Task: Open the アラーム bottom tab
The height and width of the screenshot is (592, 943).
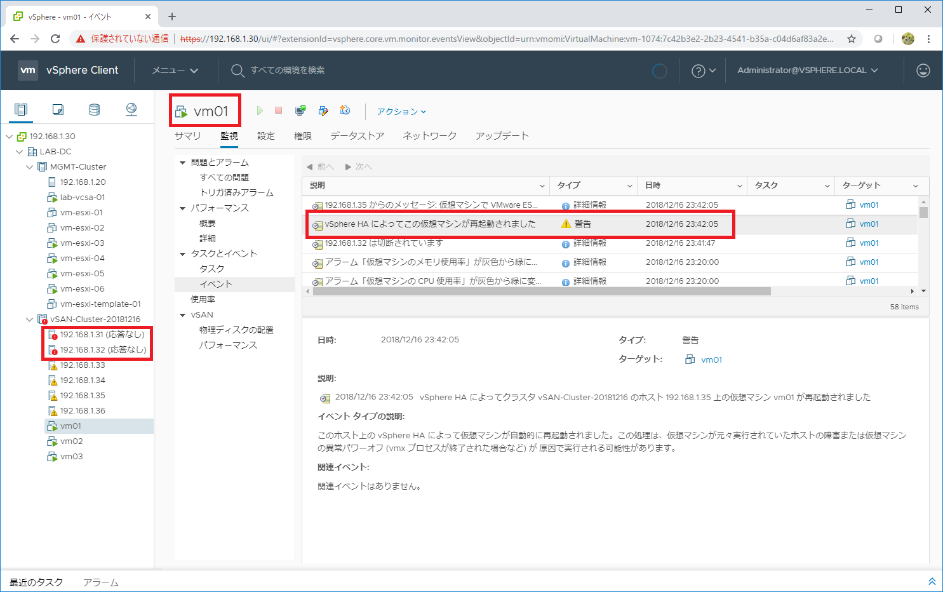Action: (101, 582)
